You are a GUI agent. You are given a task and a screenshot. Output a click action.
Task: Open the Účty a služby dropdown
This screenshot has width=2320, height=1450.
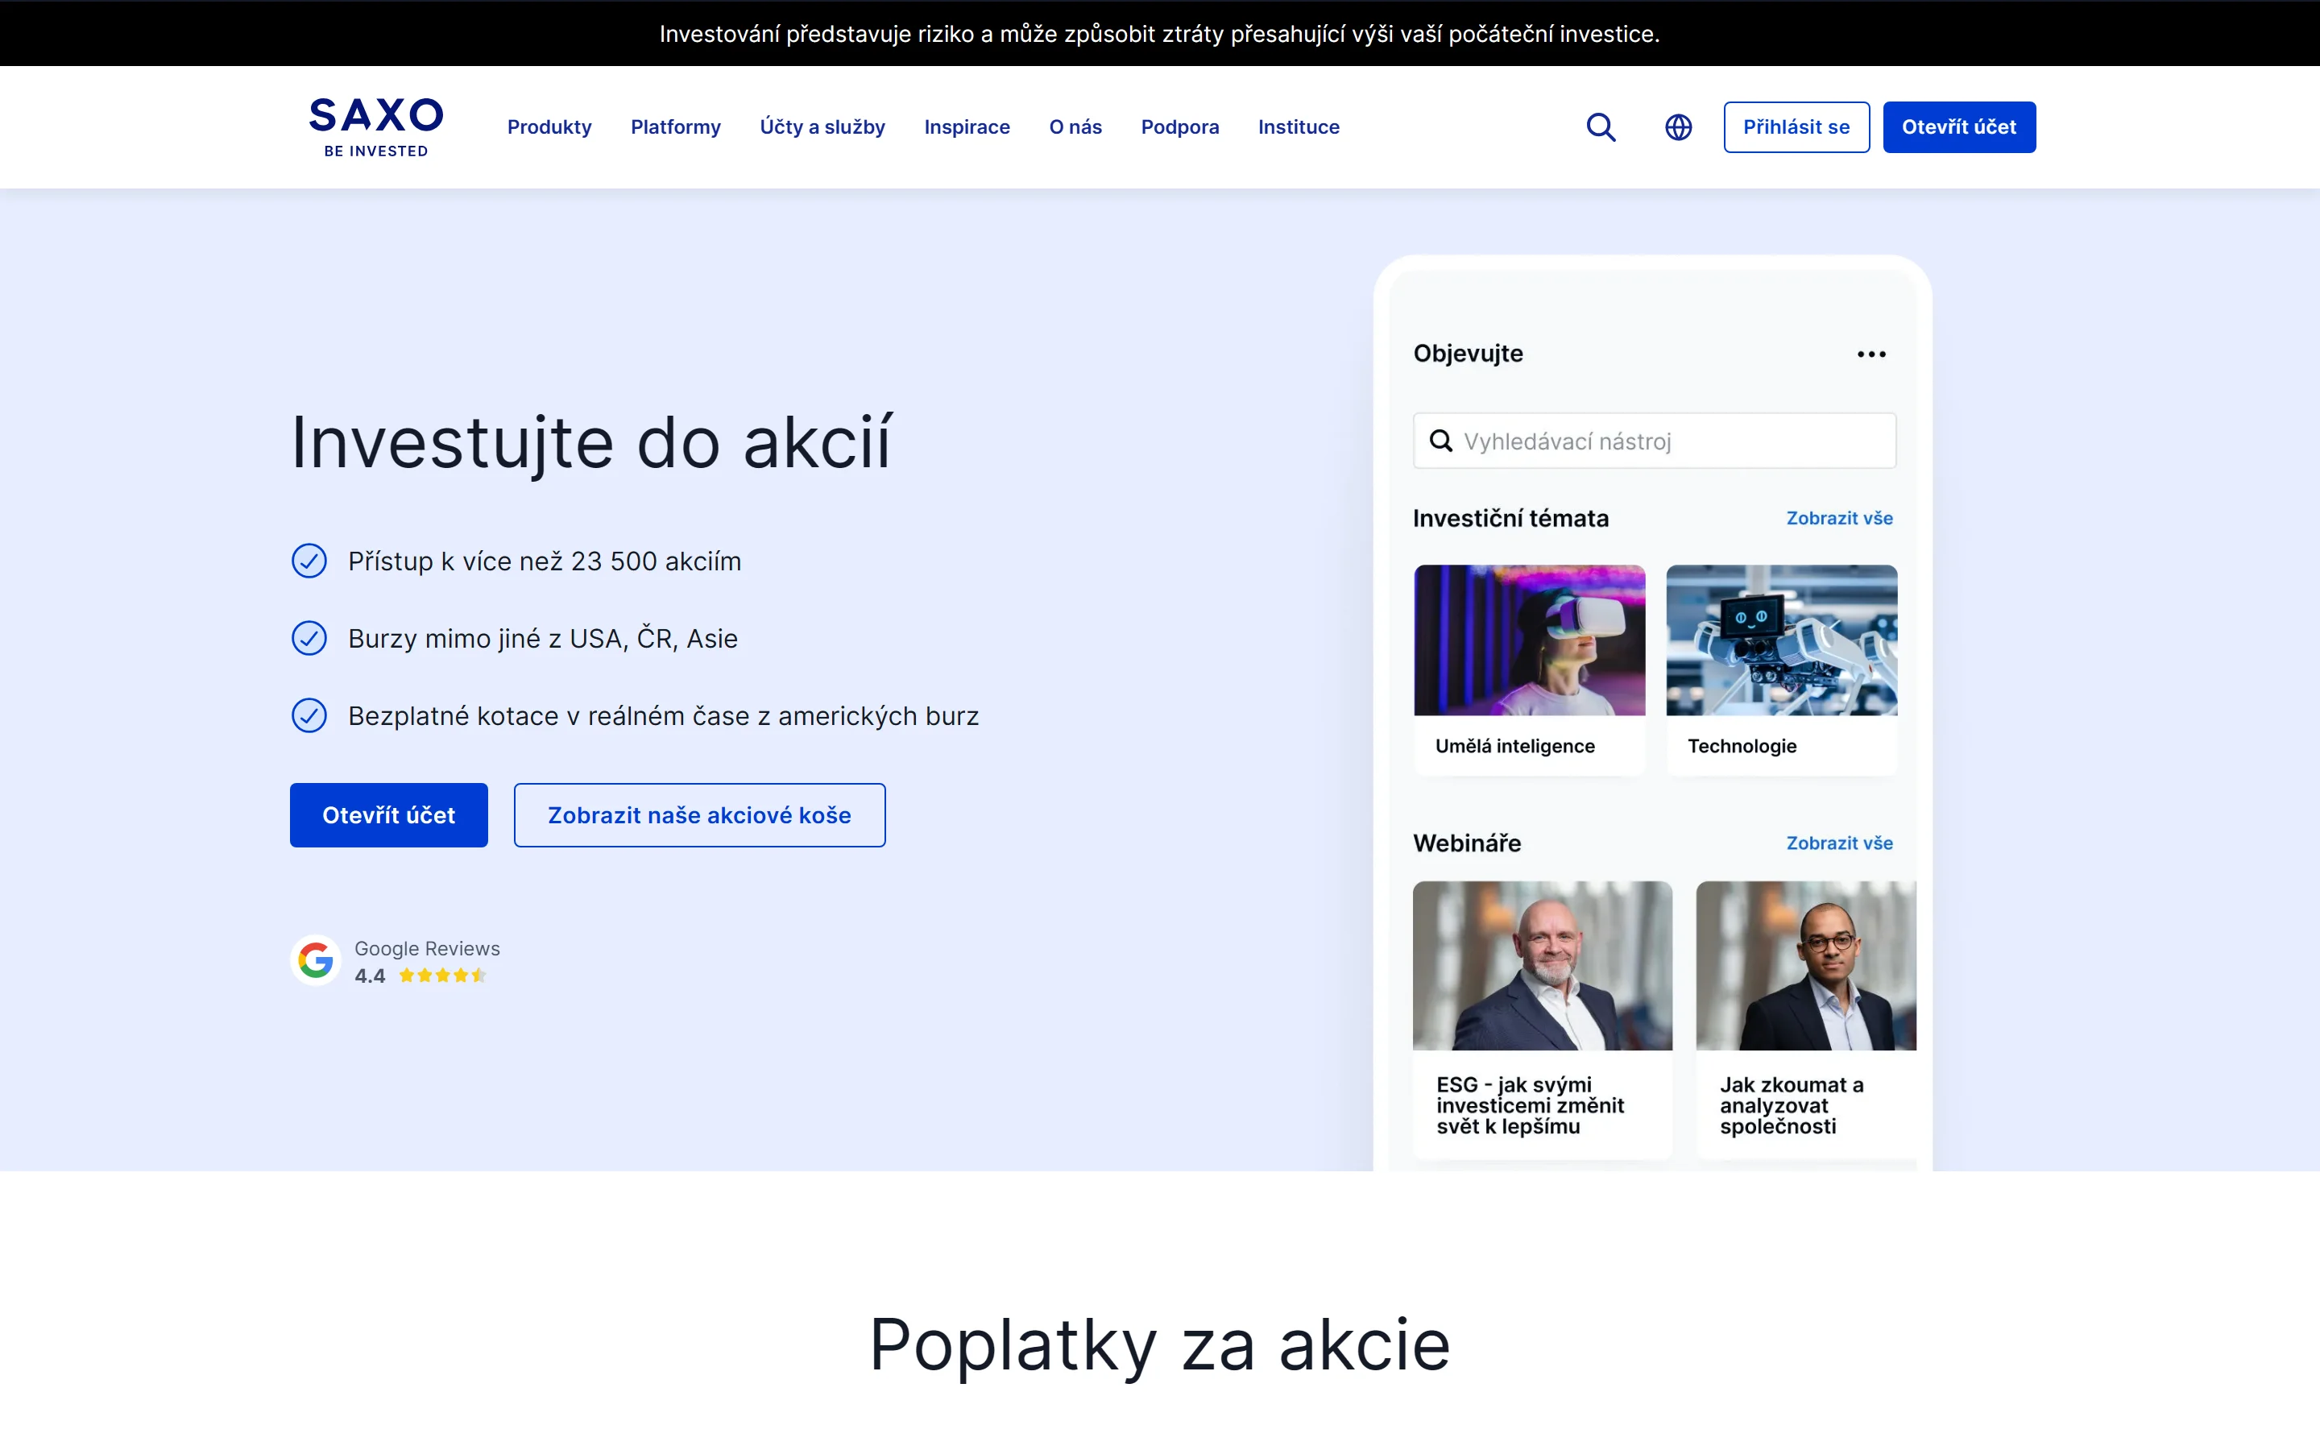click(x=822, y=126)
